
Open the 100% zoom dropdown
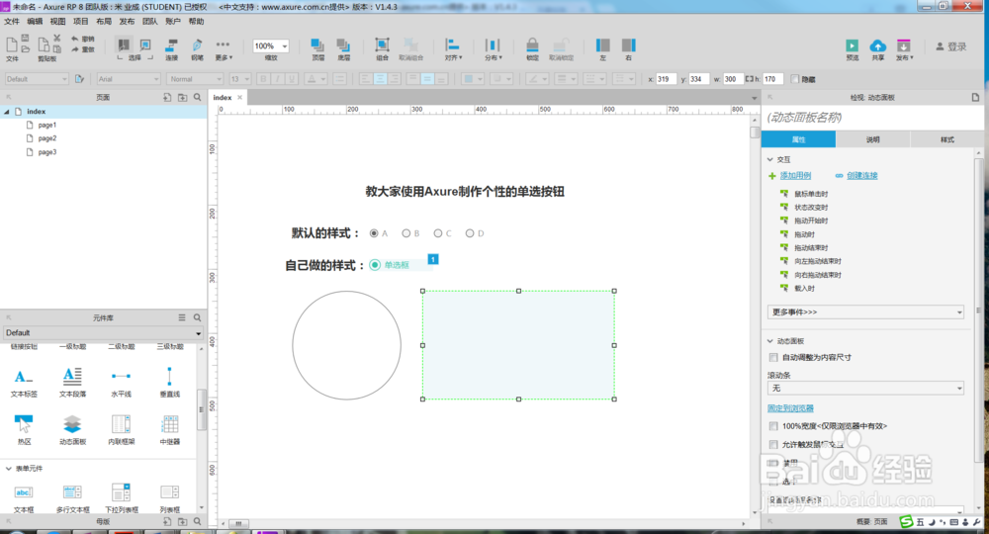(285, 46)
